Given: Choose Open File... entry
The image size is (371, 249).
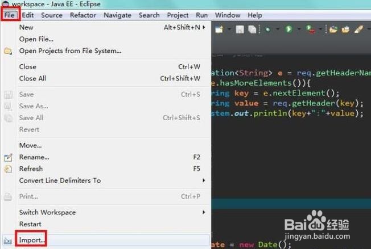Looking at the screenshot, I should (106, 39).
